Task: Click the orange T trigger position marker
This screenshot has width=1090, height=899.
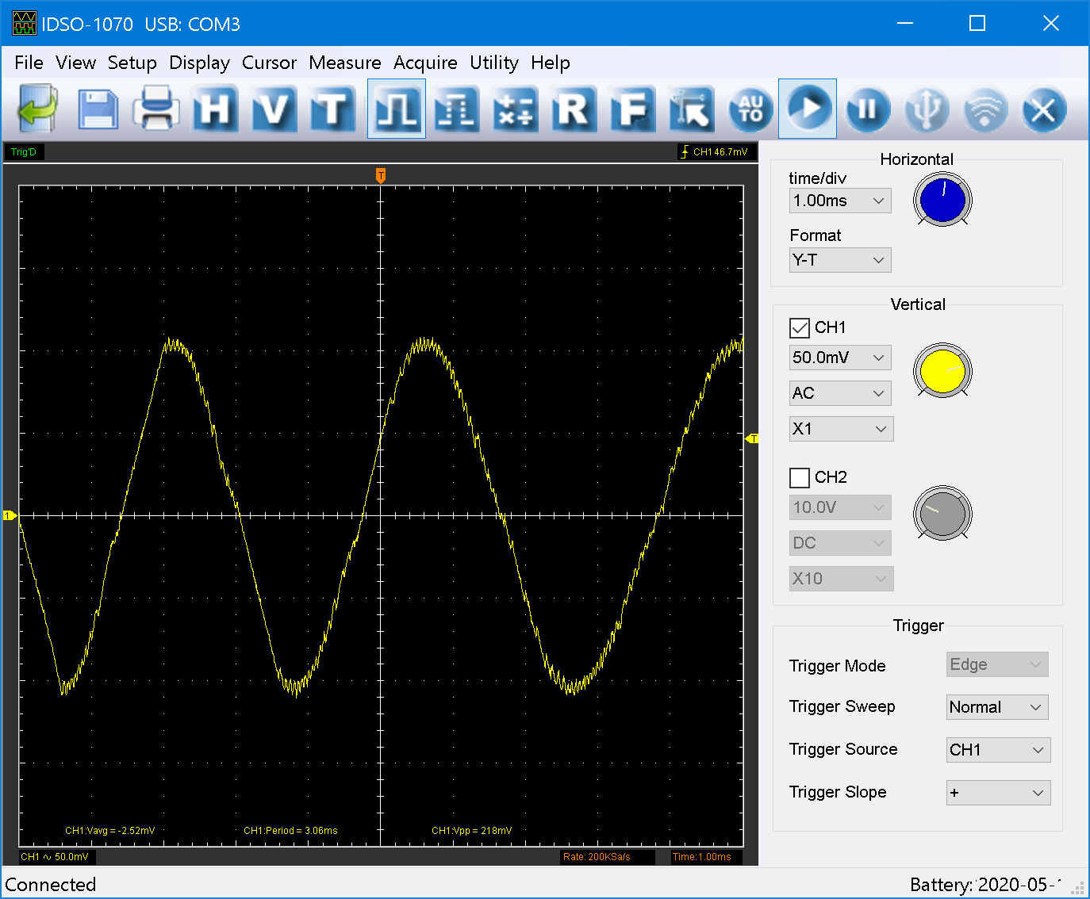Action: point(381,175)
